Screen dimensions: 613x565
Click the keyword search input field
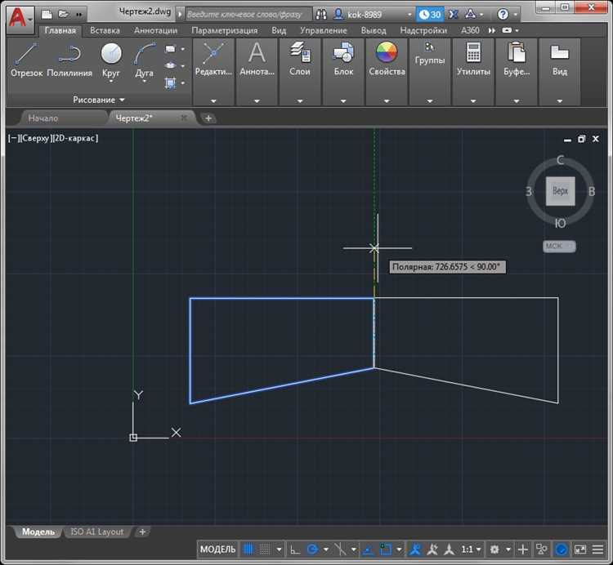coord(245,15)
